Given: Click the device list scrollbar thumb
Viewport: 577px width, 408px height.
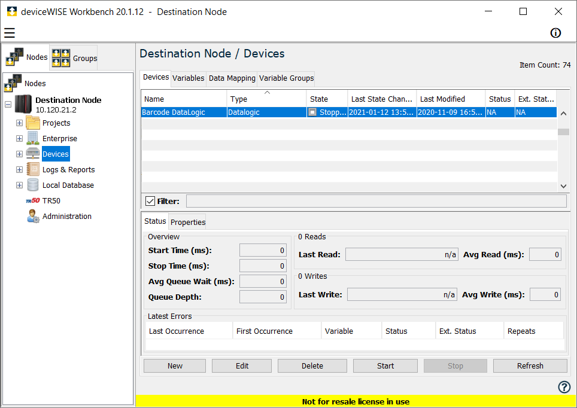Looking at the screenshot, I should point(563,132).
